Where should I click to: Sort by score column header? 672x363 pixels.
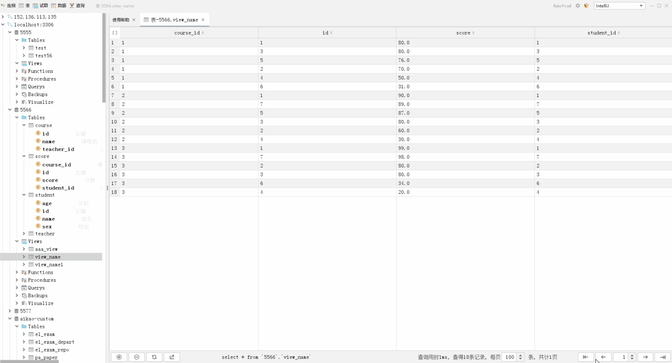coord(465,33)
